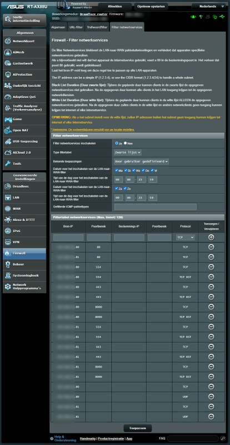Screen dimensions: 230x445
Task: Open LAN in advanced settings
Action: click(24, 197)
